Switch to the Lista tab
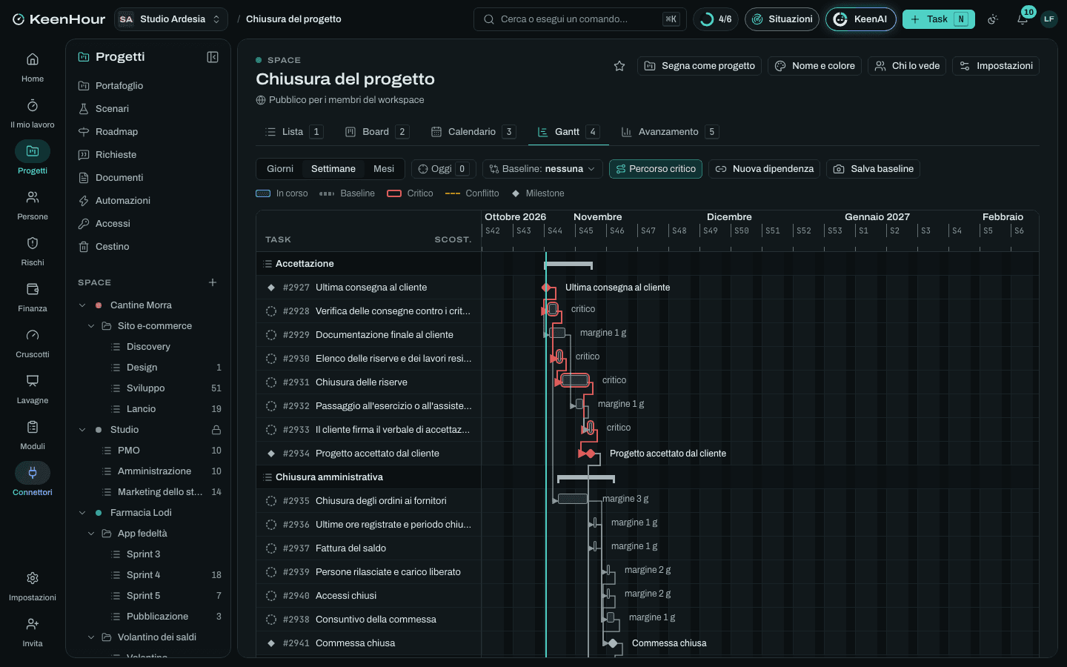Screen dimensions: 1067x667 pos(293,132)
